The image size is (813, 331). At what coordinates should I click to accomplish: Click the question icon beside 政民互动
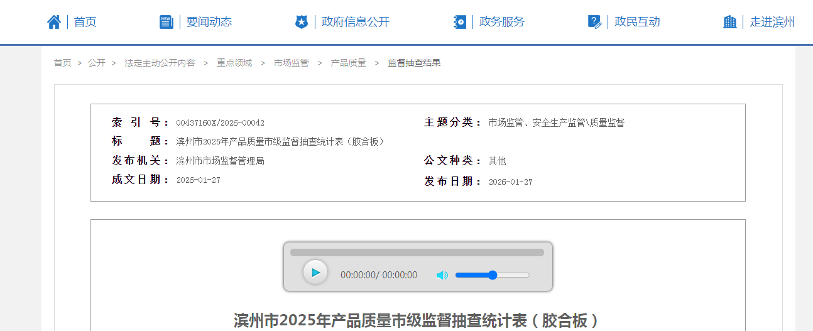point(594,22)
